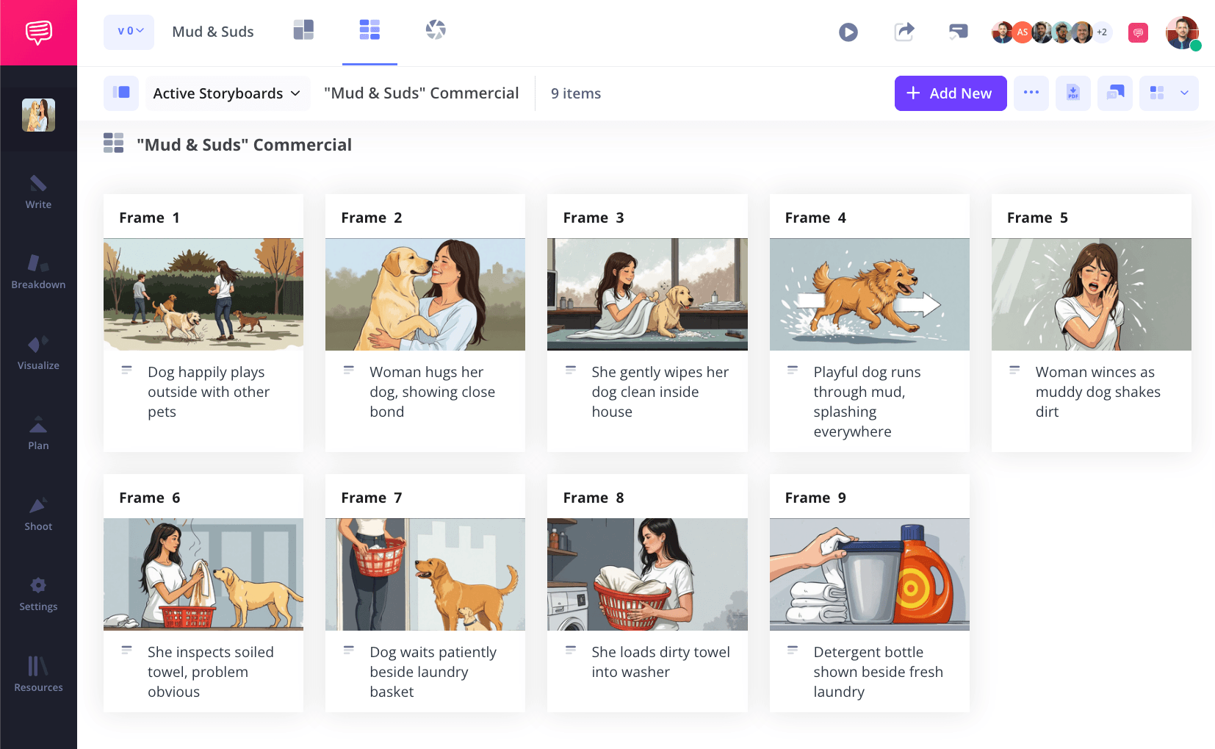Open the Write section in sidebar
This screenshot has height=749, width=1215.
tap(38, 193)
